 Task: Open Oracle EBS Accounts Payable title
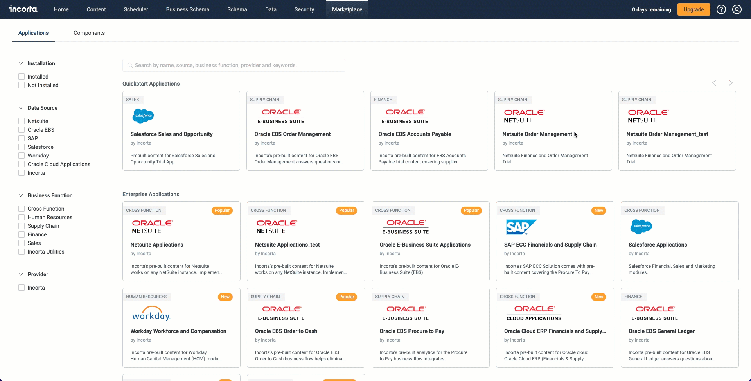click(415, 134)
